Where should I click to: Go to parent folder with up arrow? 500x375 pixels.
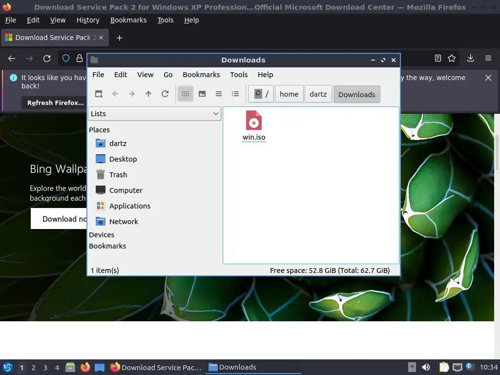148,94
